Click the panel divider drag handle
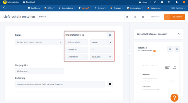The height and width of the screenshot is (103, 188). [130, 52]
